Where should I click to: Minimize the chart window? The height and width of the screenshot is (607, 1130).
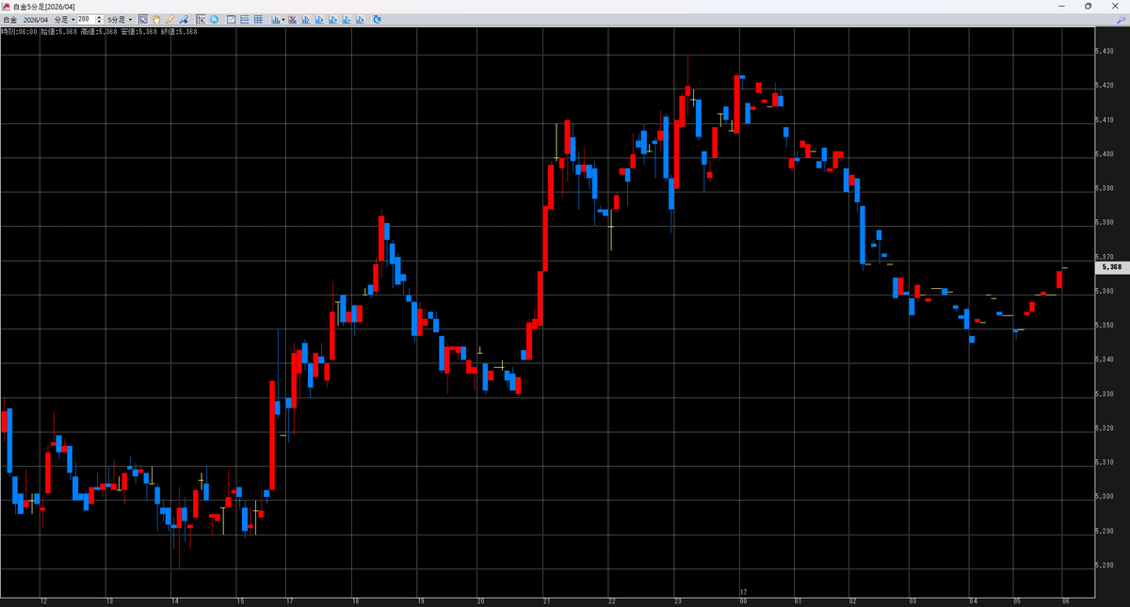(1063, 6)
